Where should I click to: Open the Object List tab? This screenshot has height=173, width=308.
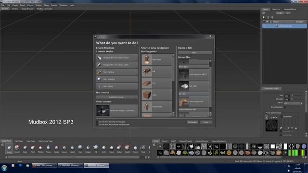point(276,9)
